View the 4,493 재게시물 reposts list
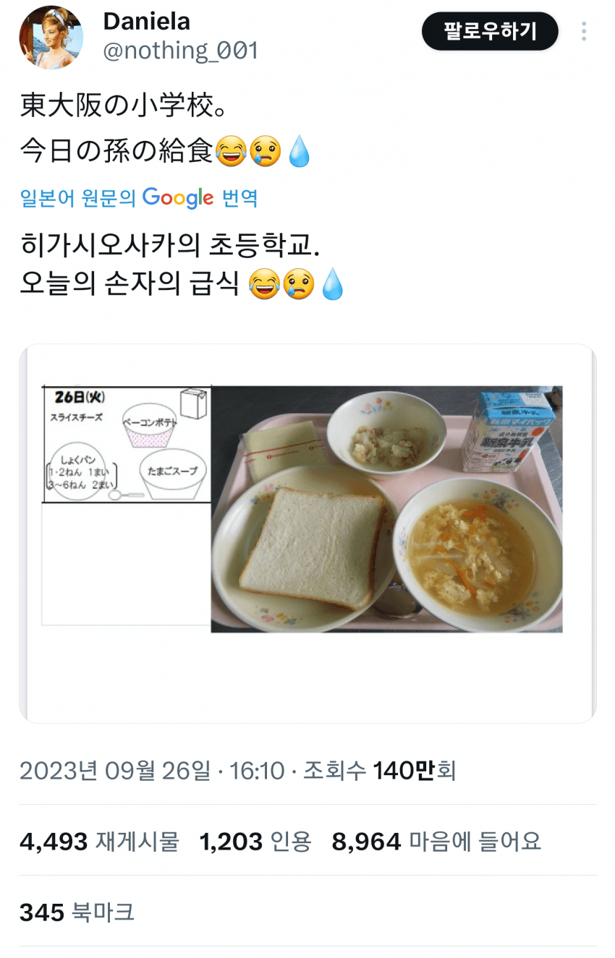Viewport: 615px width, 958px height. pos(99,841)
